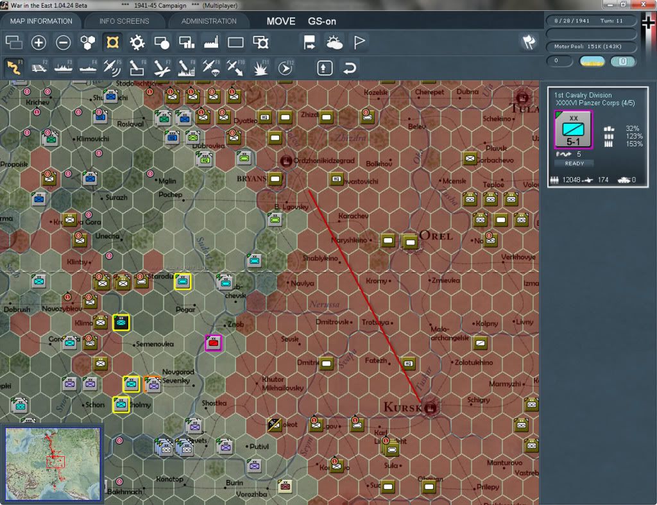Toggle the rectangle-with-gear overlay icon
This screenshot has height=505, width=657.
point(260,42)
